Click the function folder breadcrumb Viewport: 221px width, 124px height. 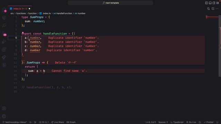click(x=32, y=13)
